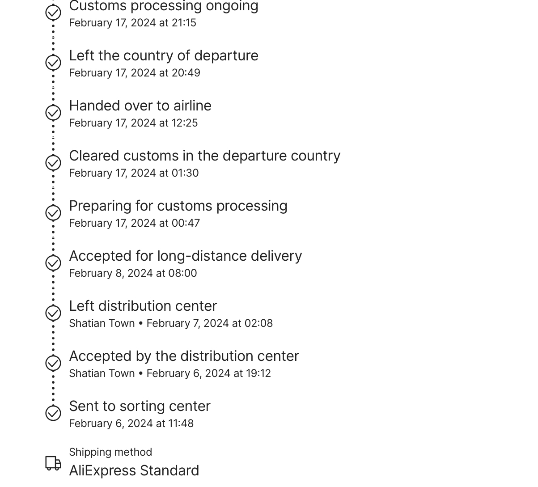Click the checkmark icon beside Customs processing ongoing
The width and height of the screenshot is (538, 487).
click(x=53, y=13)
